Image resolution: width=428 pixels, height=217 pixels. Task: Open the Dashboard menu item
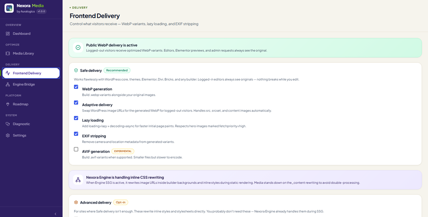[x=31, y=34]
